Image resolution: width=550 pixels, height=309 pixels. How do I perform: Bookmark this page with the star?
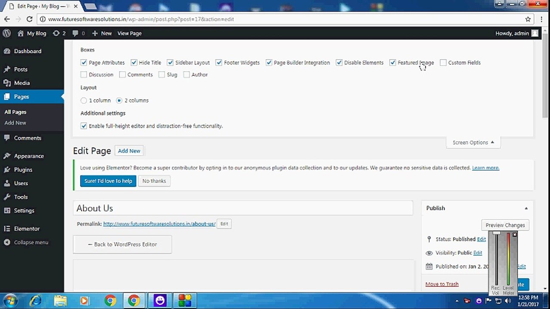[x=528, y=19]
